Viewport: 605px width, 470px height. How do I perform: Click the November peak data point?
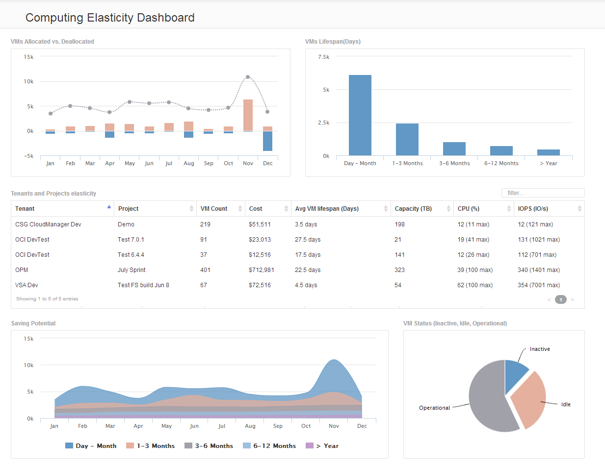(248, 77)
